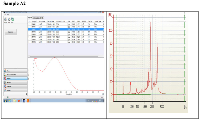The width and height of the screenshot is (200, 120).
Task: Click the green shield status icon
Action: coord(8,97)
